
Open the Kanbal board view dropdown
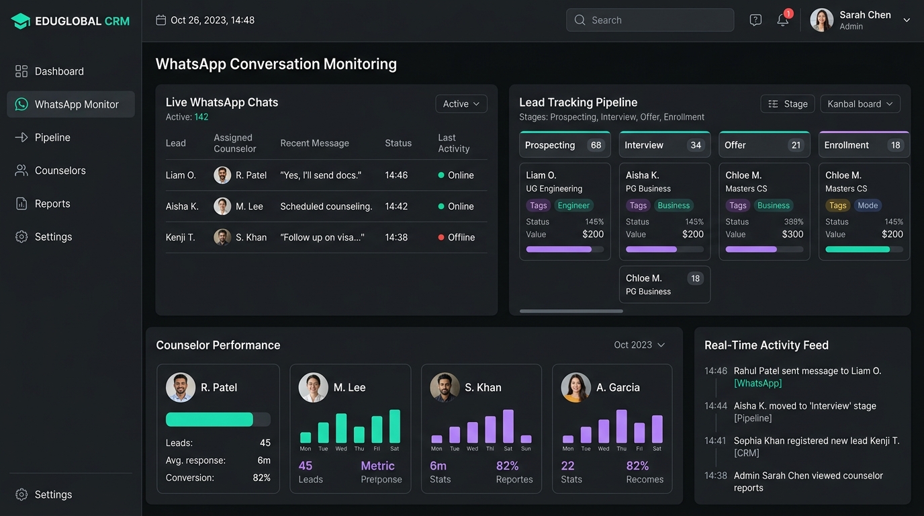pos(860,103)
